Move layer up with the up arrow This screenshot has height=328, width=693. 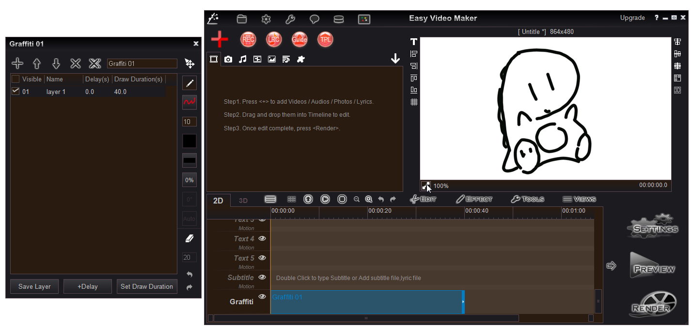coord(37,63)
